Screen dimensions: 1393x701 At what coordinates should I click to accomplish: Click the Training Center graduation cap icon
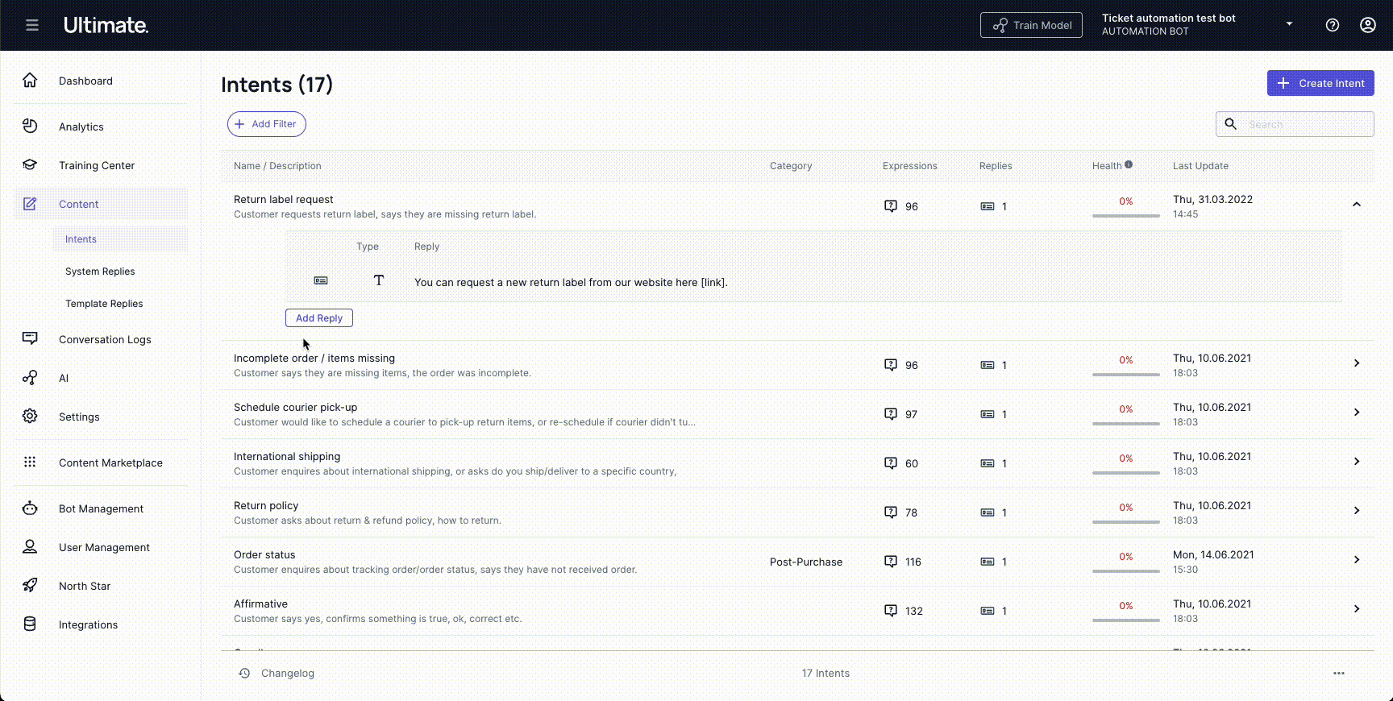(x=30, y=164)
